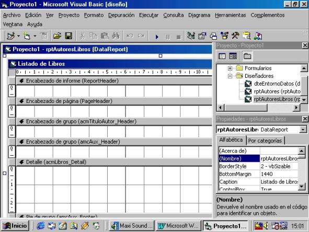309x232 pixels.
Task: Collapse the Encabezado de página (PageHeader) section
Action: 21,101
